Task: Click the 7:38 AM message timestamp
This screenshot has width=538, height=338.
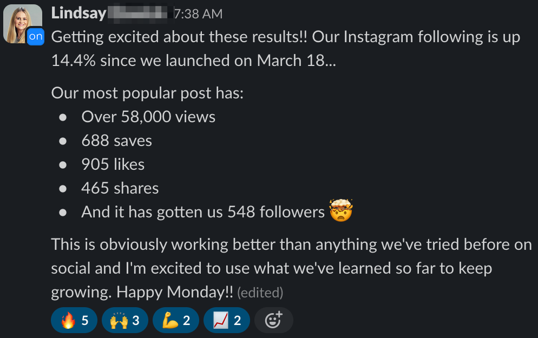Action: tap(198, 14)
